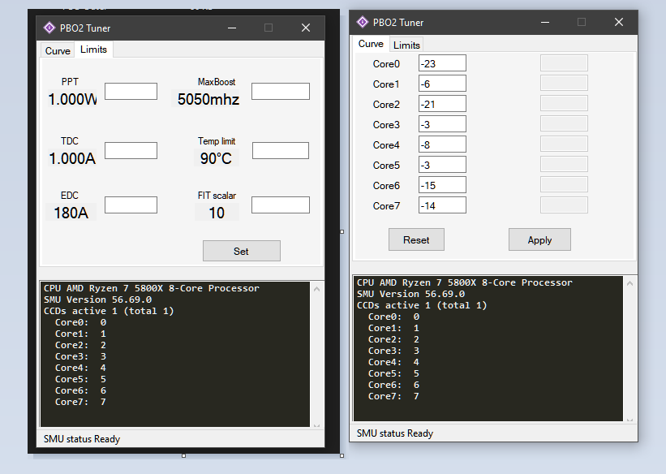
Task: Focus the Temp limit input field
Action: [281, 150]
